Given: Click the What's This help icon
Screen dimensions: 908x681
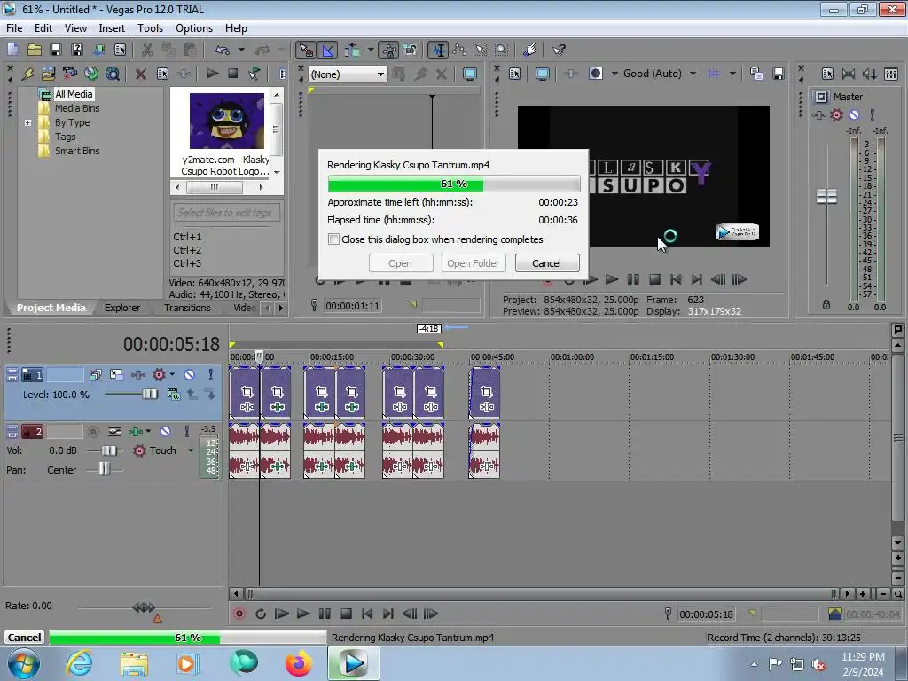Looking at the screenshot, I should pos(559,51).
